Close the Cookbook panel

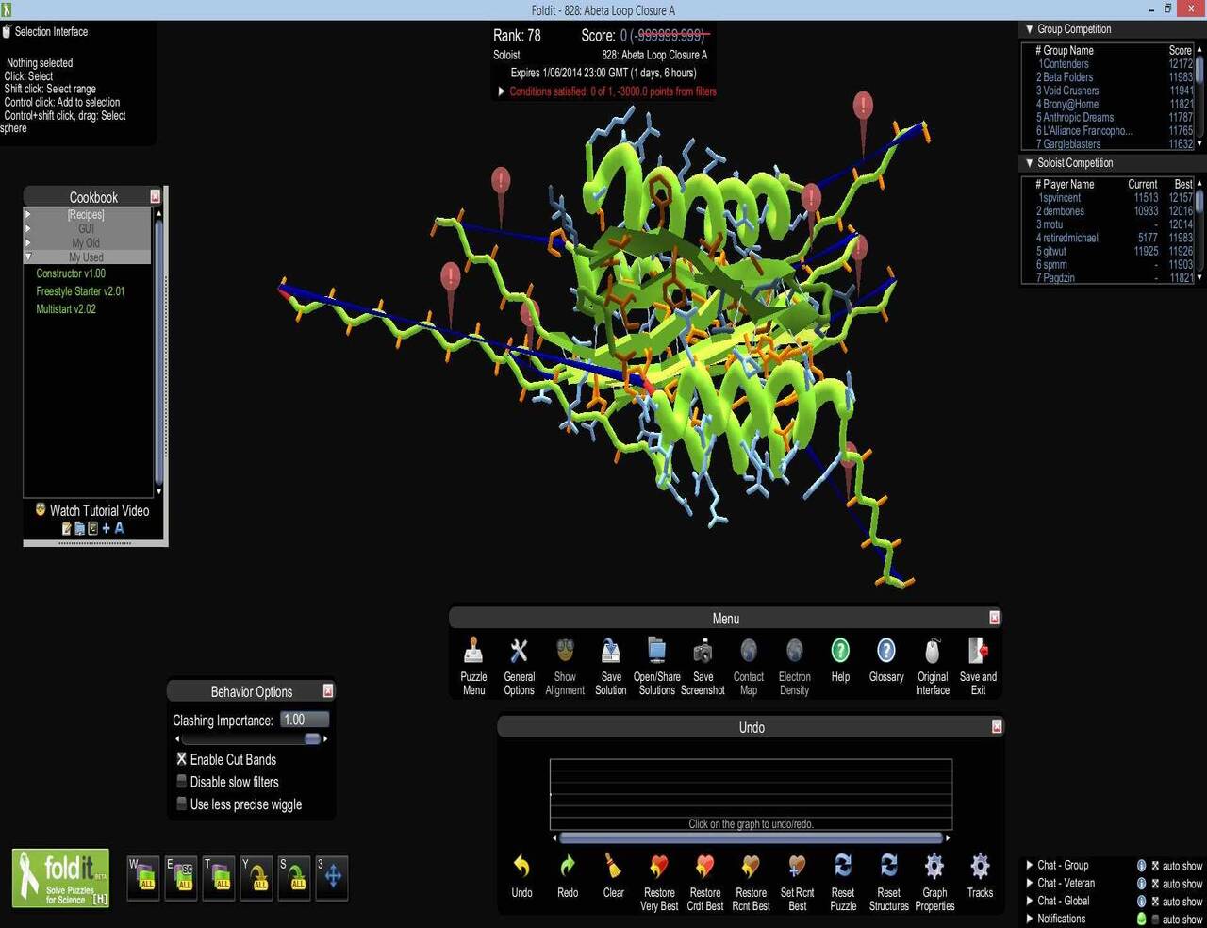(x=156, y=196)
